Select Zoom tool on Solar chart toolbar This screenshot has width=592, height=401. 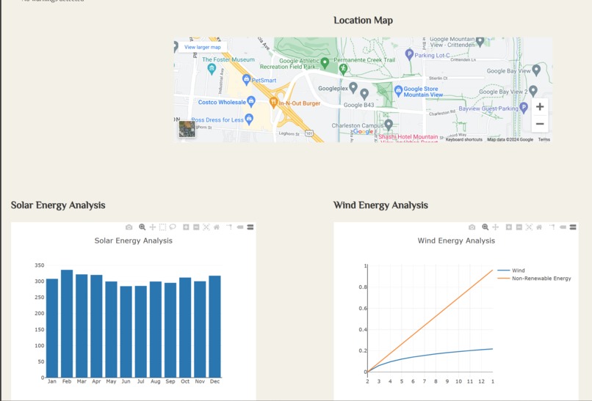[x=142, y=227]
